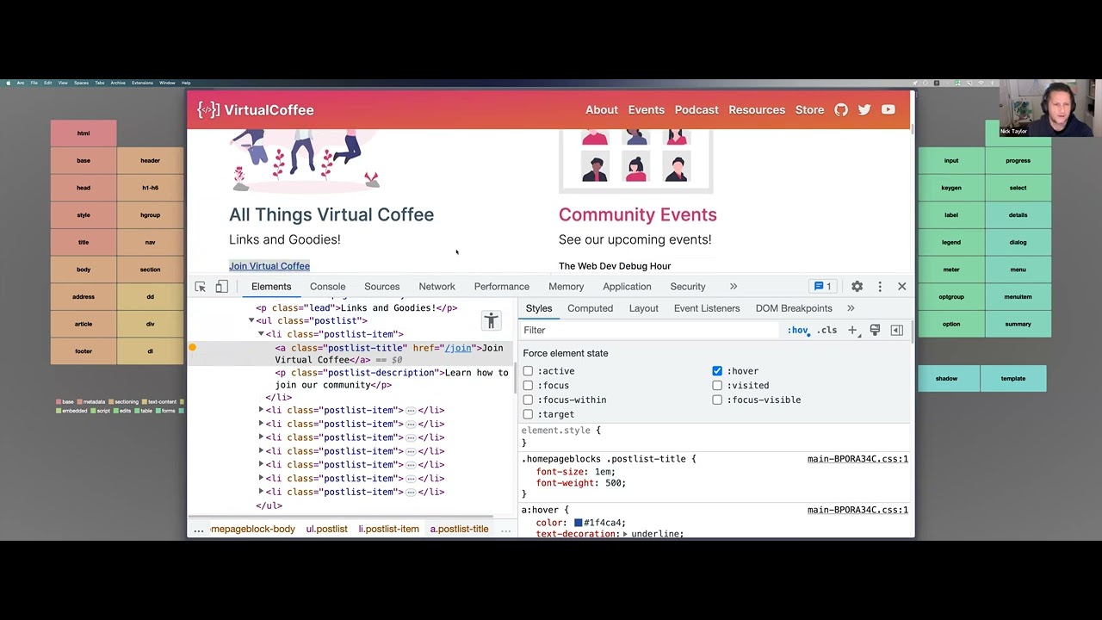
Task: Click the orange breakpoint dot beside the anchor line
Action: click(192, 348)
